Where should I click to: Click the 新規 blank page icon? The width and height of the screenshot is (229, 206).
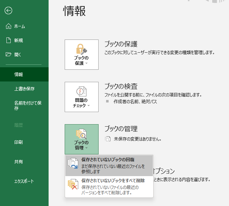[x=9, y=40]
